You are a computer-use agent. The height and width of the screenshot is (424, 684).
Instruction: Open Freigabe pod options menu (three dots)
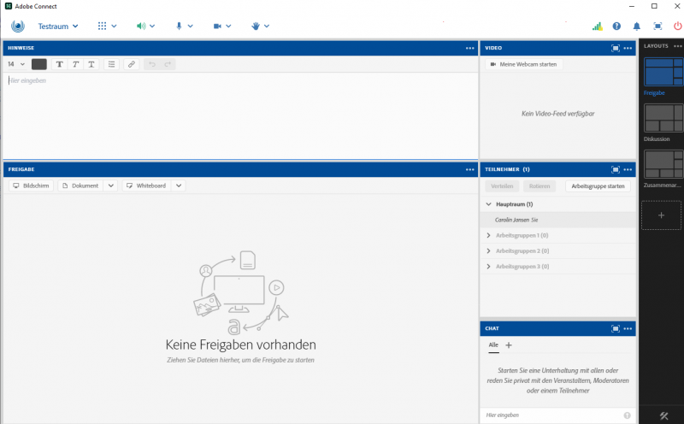[x=469, y=169]
